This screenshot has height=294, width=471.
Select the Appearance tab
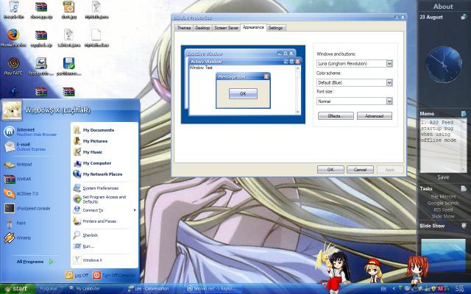(253, 27)
